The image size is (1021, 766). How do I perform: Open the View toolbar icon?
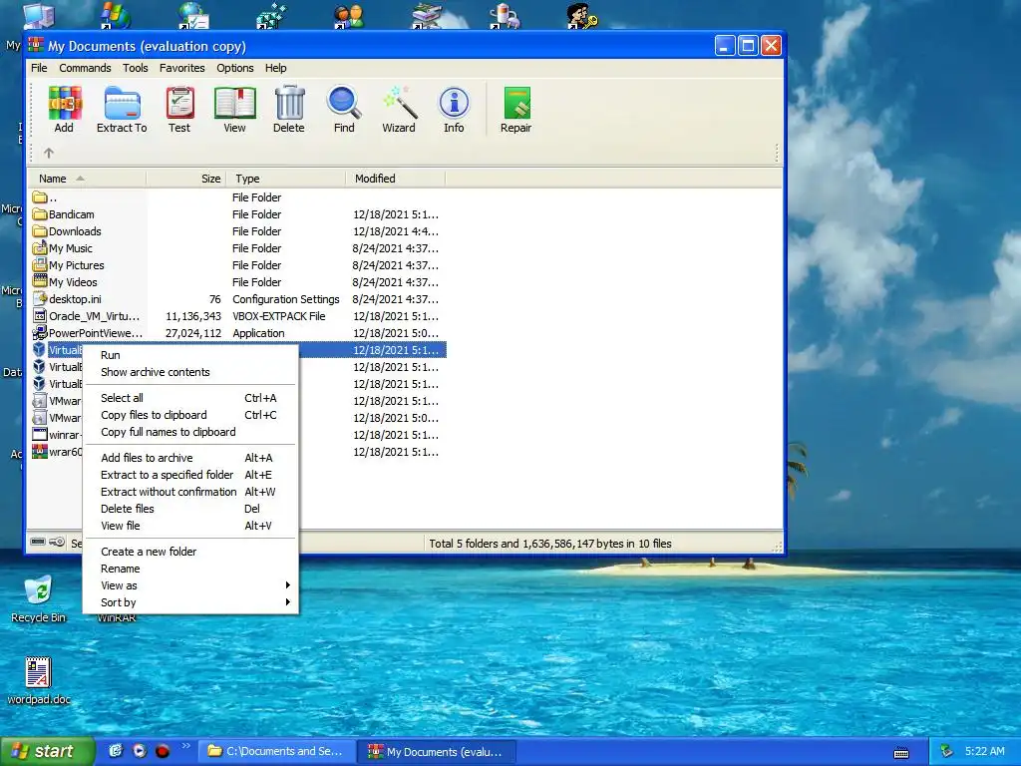point(234,110)
